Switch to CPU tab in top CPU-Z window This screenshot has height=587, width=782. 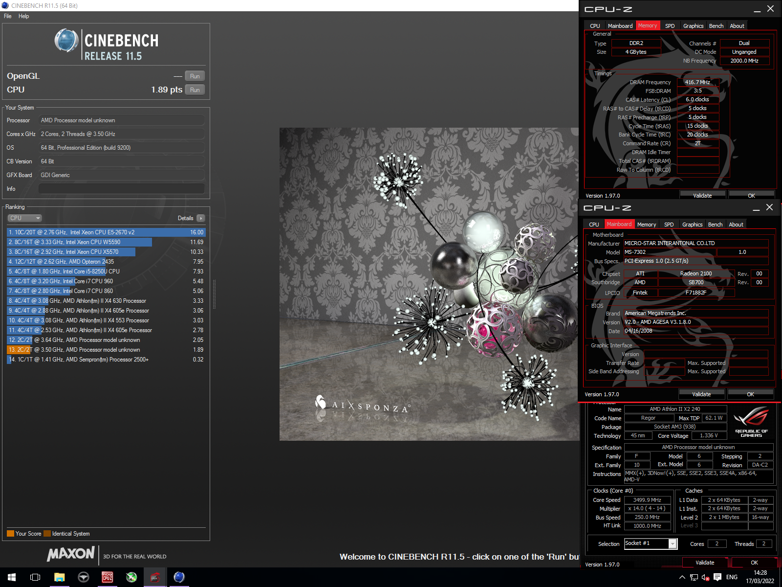pos(595,26)
